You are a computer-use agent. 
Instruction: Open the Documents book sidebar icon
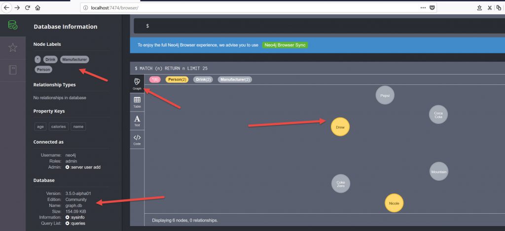click(x=13, y=70)
